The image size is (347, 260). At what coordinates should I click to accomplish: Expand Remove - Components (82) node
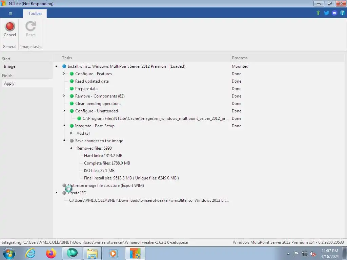64,96
